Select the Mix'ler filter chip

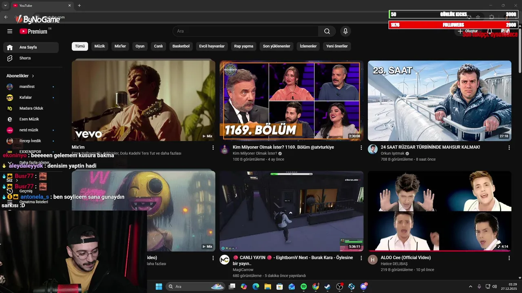[120, 46]
